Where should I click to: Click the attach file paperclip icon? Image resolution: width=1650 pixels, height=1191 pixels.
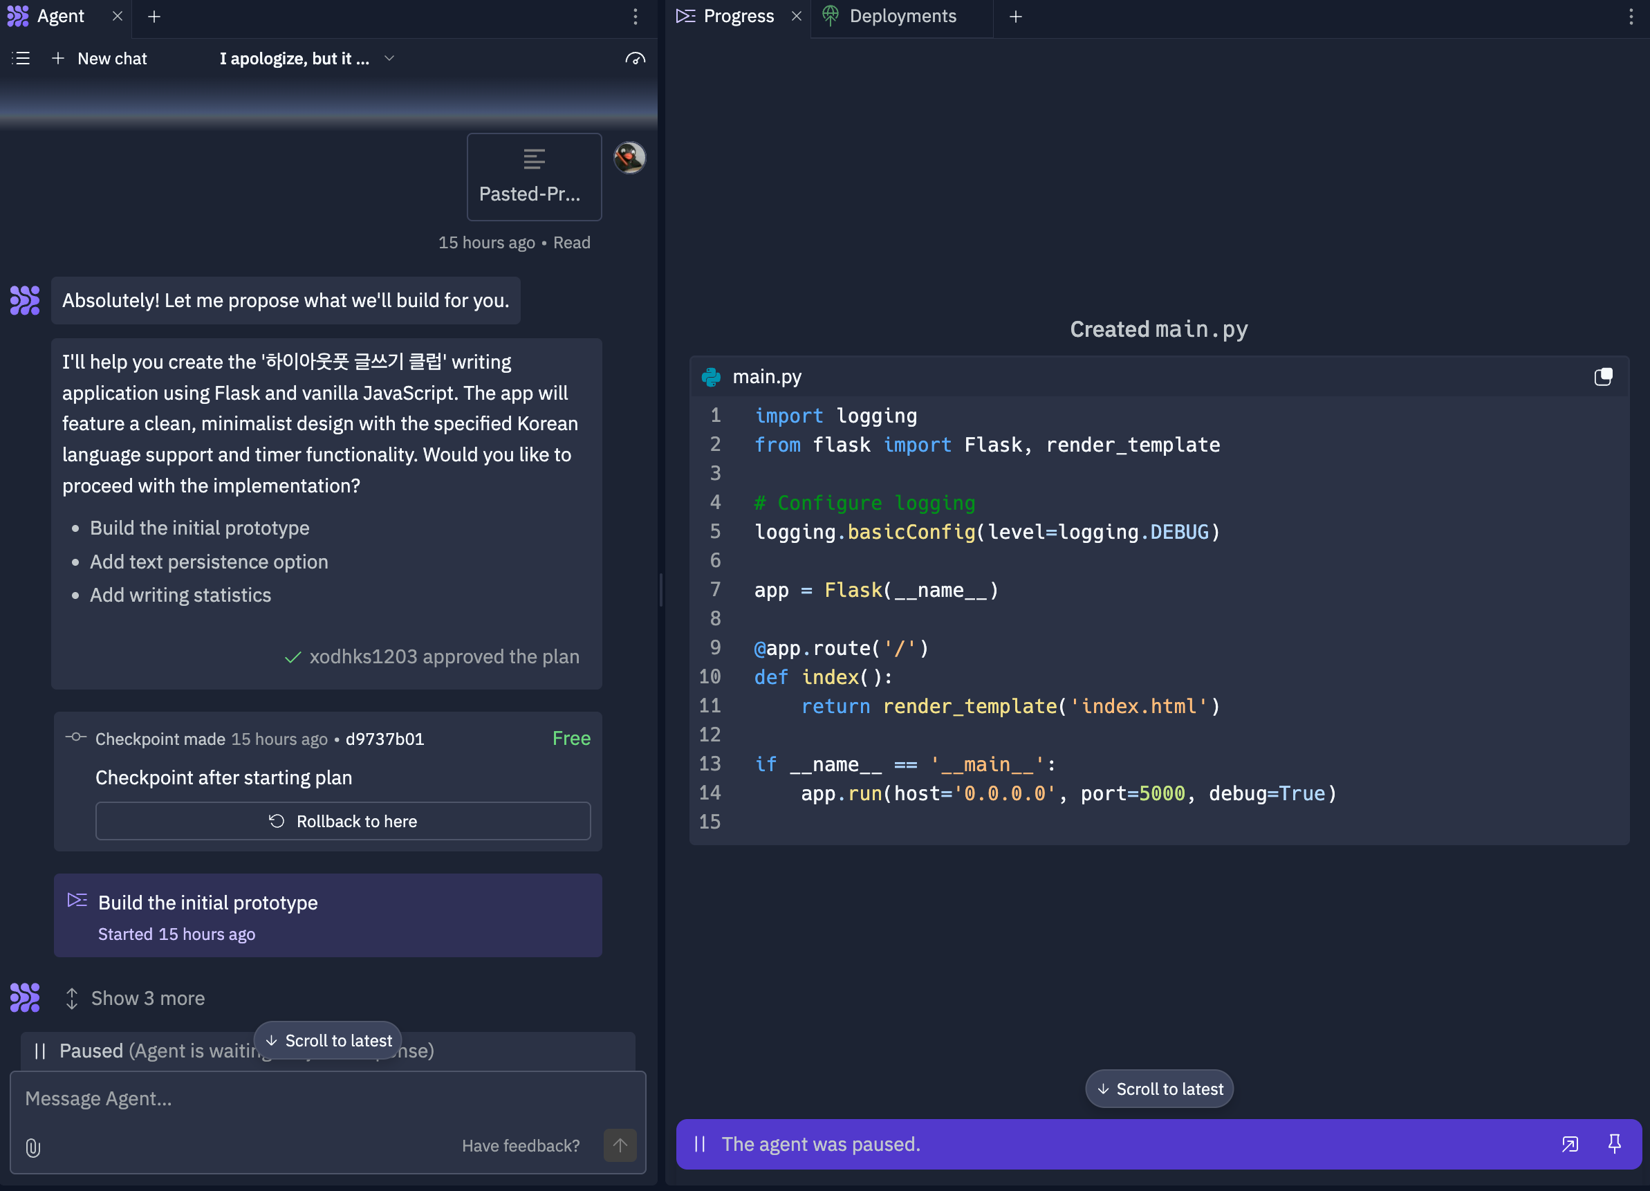pos(33,1147)
